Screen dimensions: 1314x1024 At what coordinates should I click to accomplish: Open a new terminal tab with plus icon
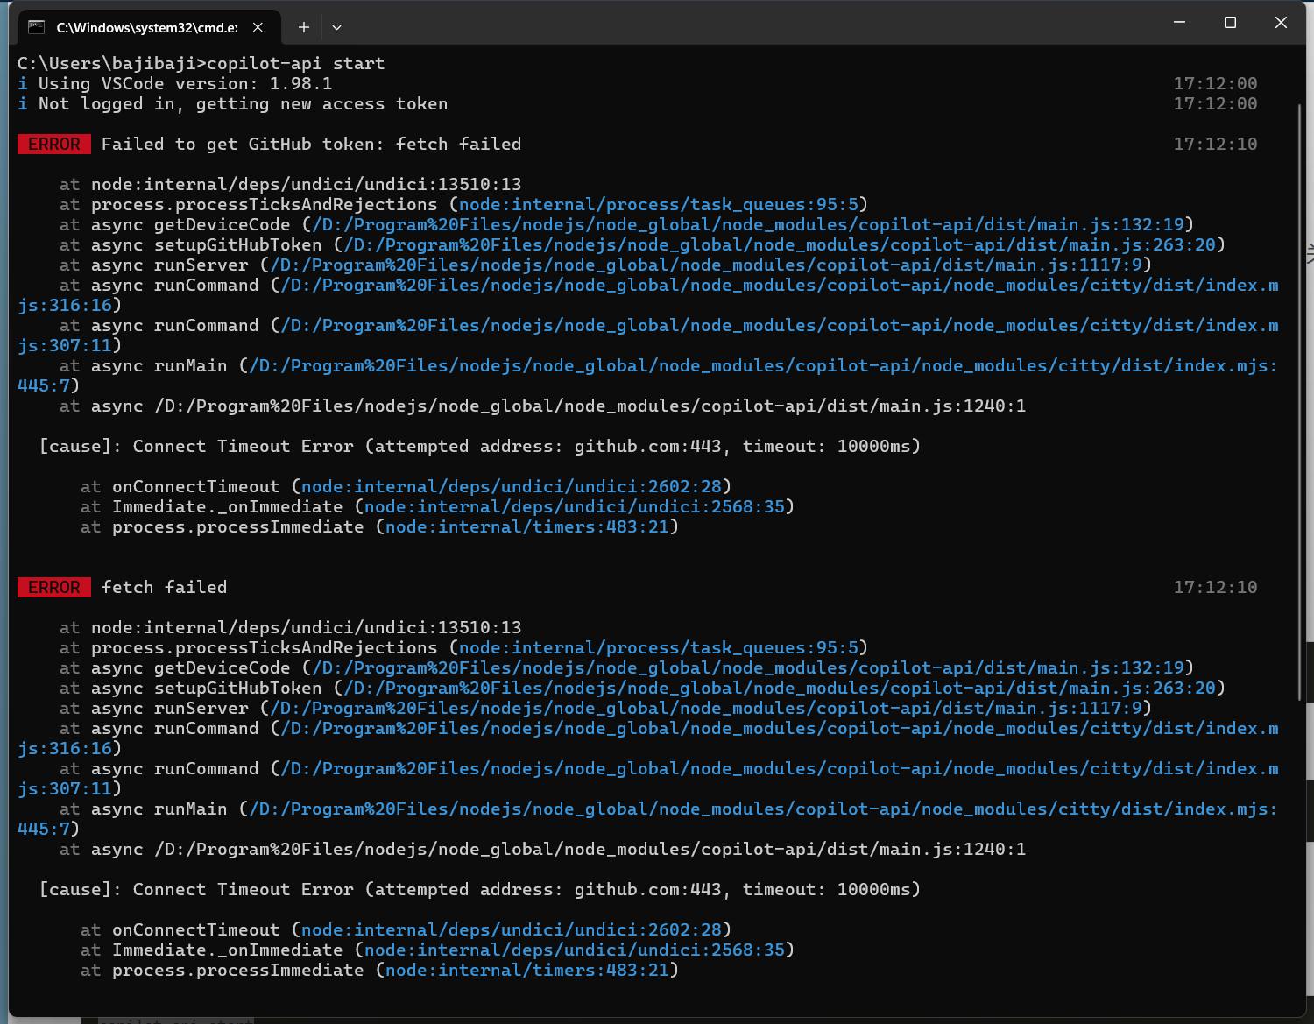tap(303, 27)
